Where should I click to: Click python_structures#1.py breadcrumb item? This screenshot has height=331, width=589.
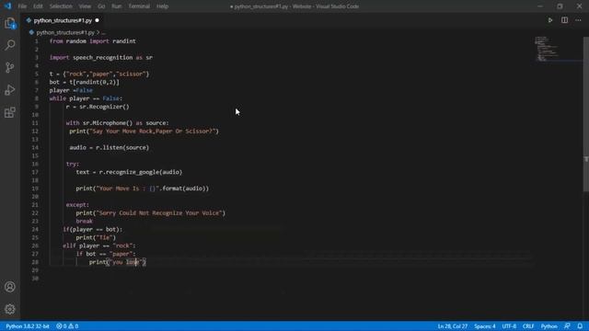tap(65, 33)
